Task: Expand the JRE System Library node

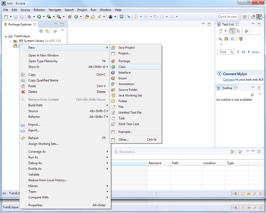Action: pos(11,41)
